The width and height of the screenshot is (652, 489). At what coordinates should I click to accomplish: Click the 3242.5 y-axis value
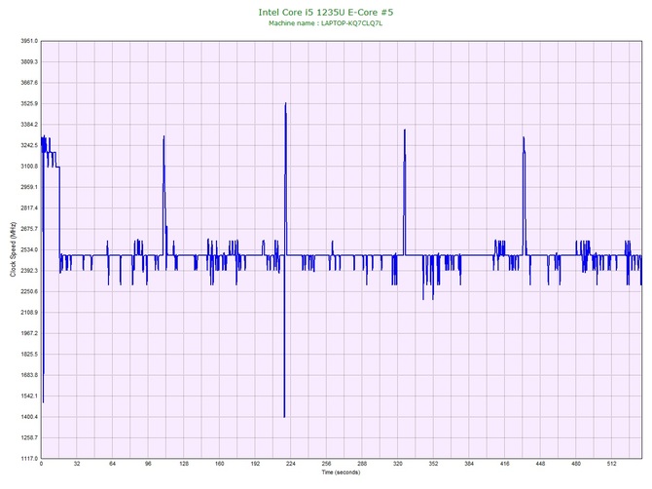(x=29, y=146)
